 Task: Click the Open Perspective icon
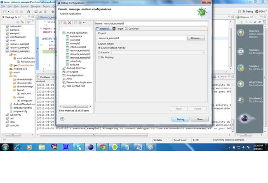pyautogui.click(x=239, y=12)
